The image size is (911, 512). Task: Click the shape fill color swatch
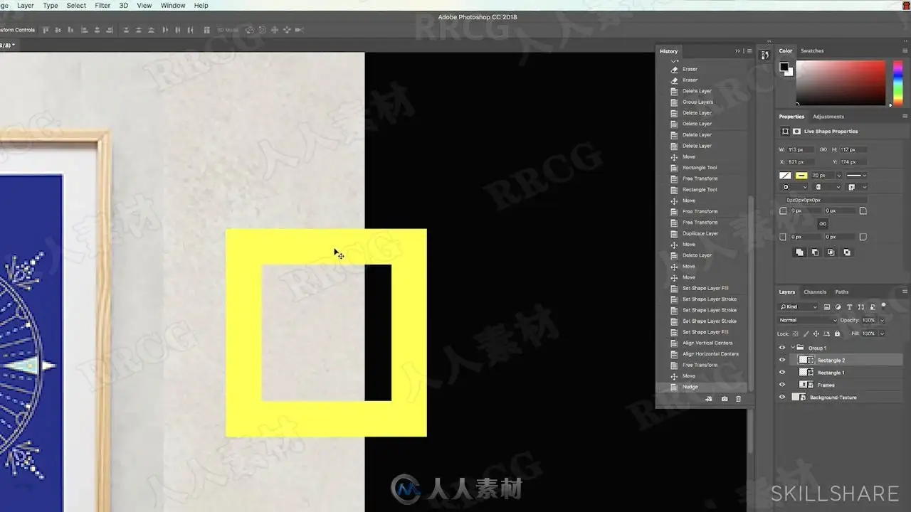785,176
